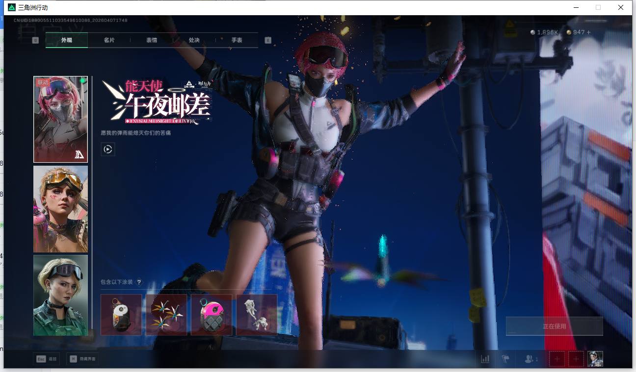636x372 pixels.
Task: Play the skin preview video
Action: 108,149
